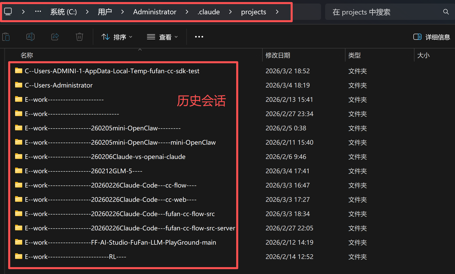Image resolution: width=455 pixels, height=274 pixels.
Task: Click date 2026/3/3 18:34
Action: click(288, 214)
